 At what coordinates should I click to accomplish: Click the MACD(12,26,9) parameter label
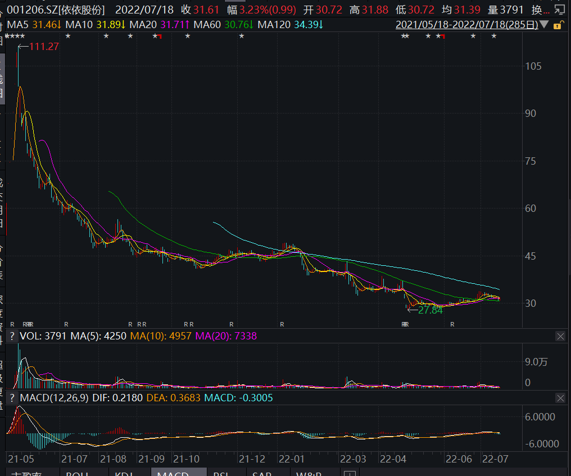54,398
